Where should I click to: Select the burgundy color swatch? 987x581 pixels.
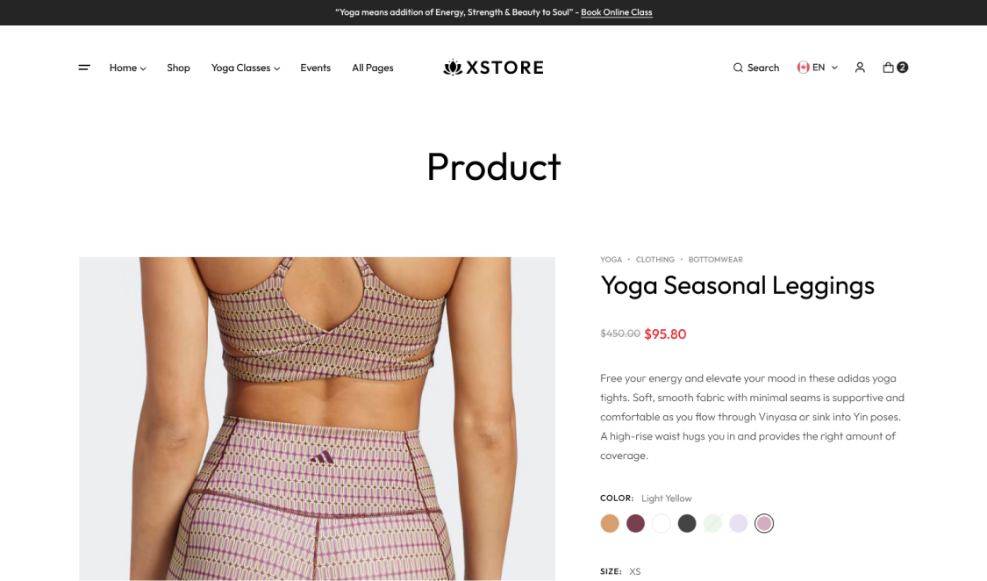click(x=635, y=523)
